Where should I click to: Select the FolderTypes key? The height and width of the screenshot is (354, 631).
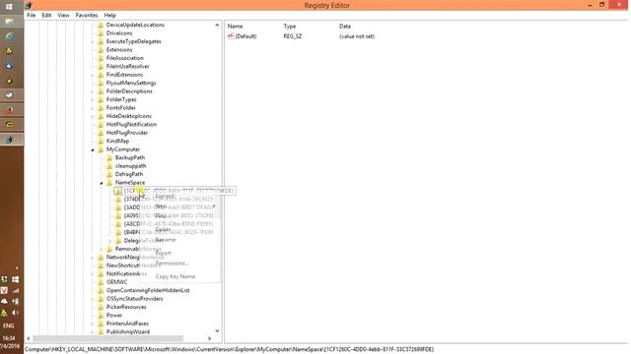tap(121, 99)
